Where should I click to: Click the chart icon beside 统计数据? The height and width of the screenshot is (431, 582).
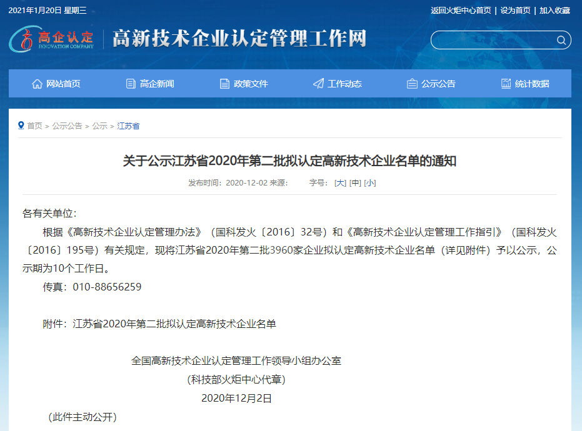(x=506, y=84)
